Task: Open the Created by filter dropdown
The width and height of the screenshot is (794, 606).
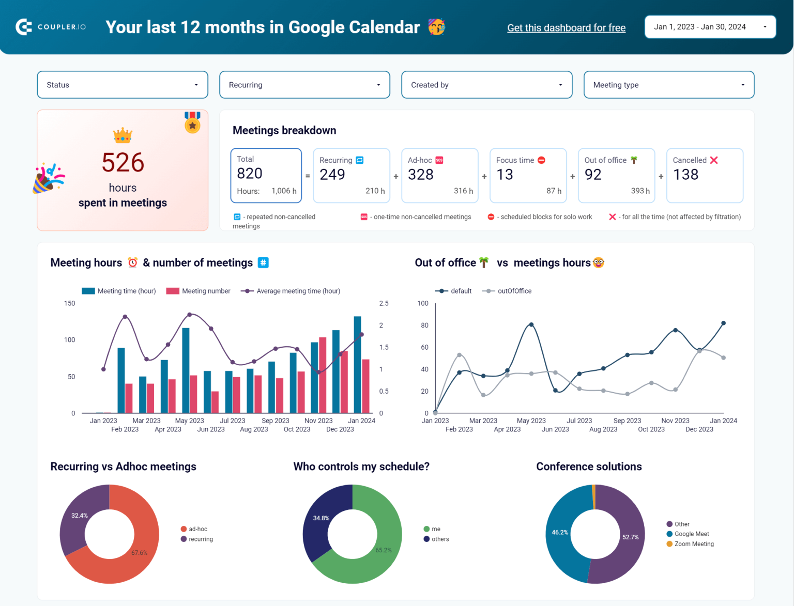Action: click(486, 85)
